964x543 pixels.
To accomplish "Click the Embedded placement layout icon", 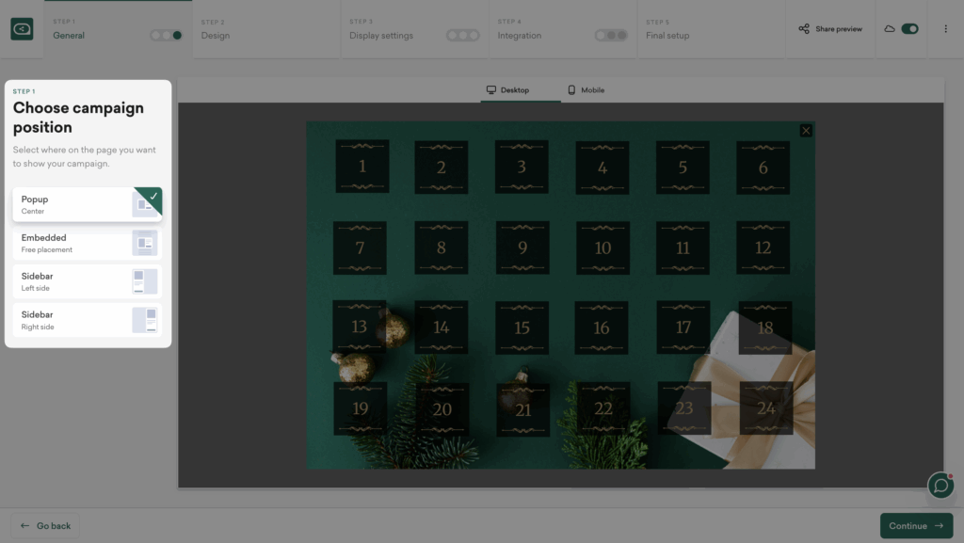I will pos(145,244).
